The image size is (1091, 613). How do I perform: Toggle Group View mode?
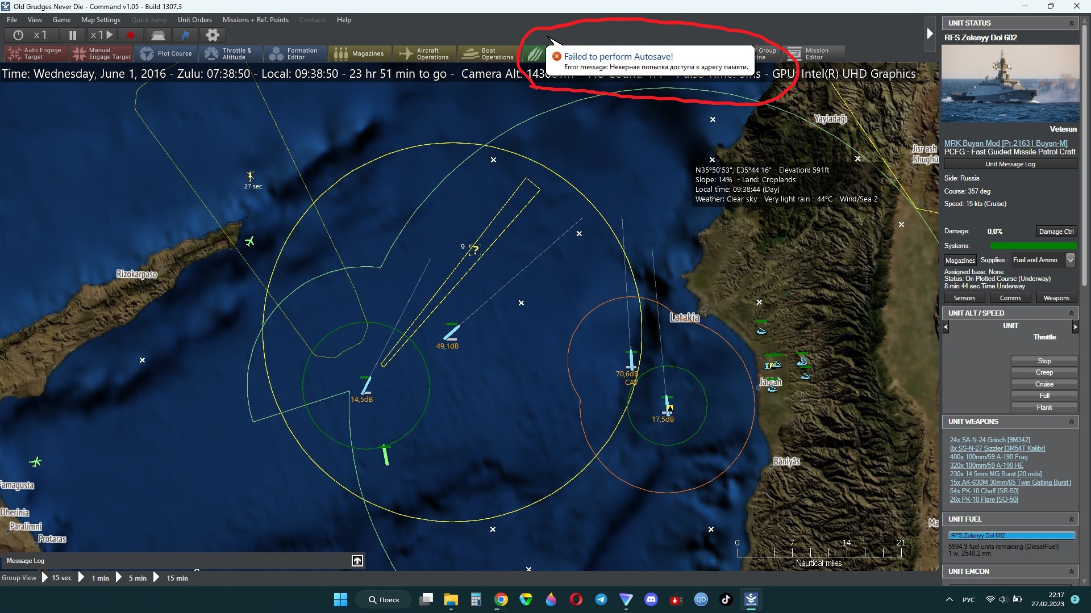tap(19, 578)
